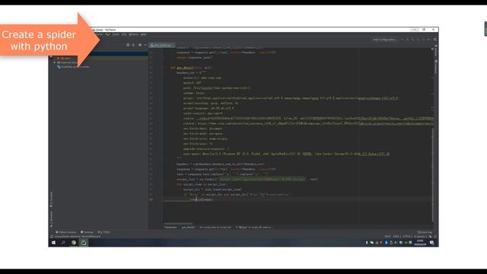The height and width of the screenshot is (274, 487).
Task: Click the PyCharm icon in taskbar
Action: 84,243
